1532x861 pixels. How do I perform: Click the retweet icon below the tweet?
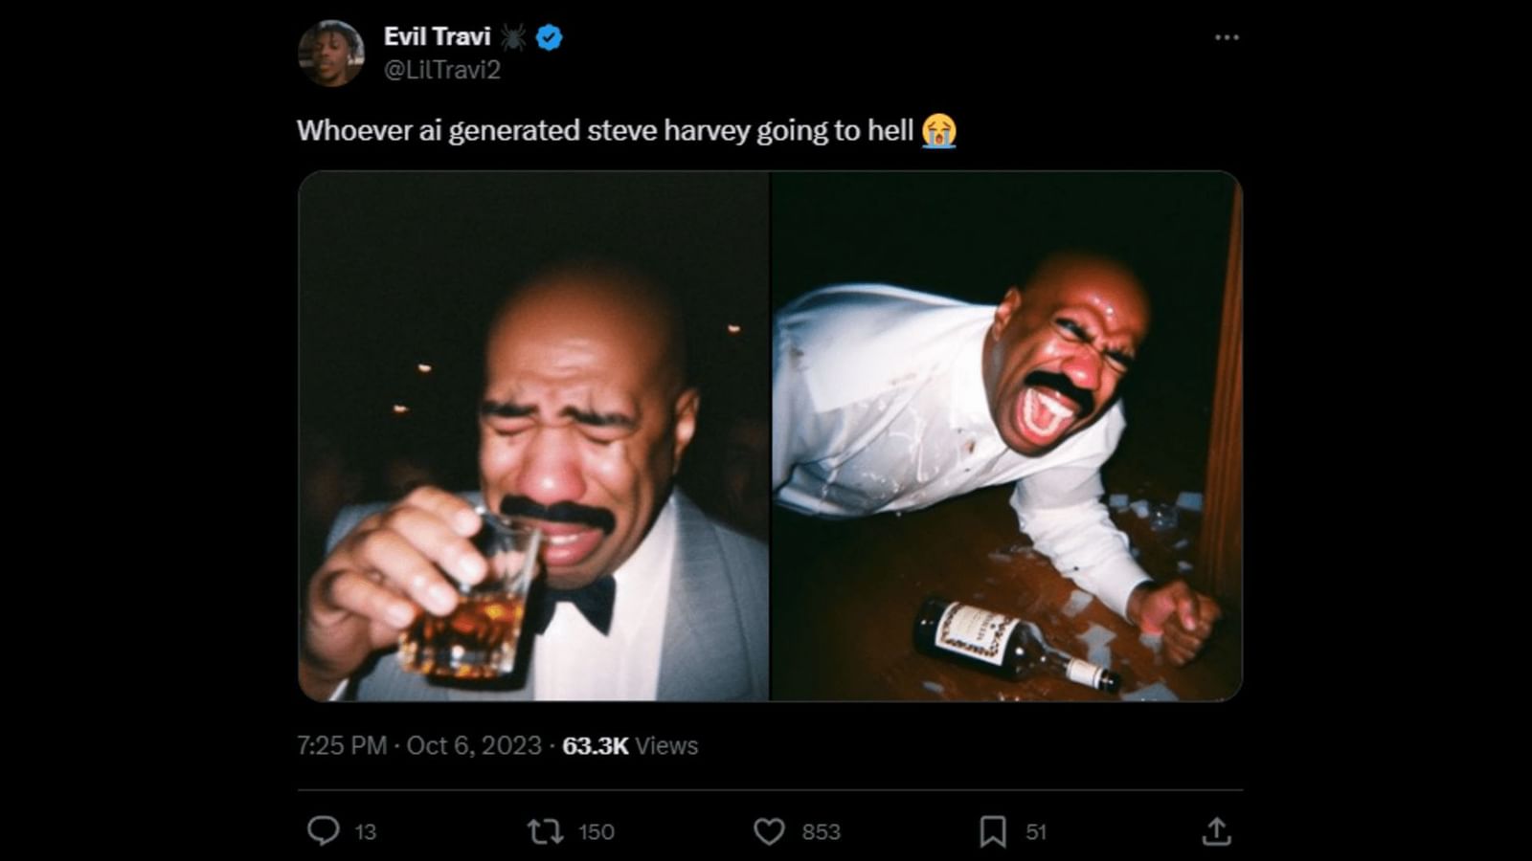point(548,832)
